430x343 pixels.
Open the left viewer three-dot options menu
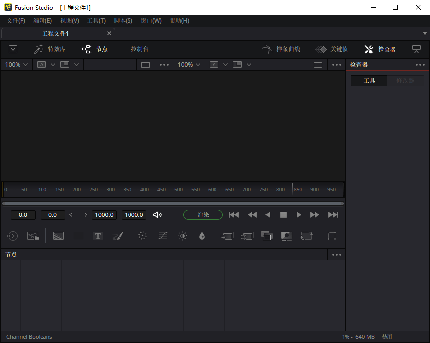point(164,65)
